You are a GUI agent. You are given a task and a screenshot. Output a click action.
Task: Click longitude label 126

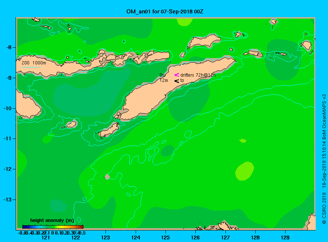pyautogui.click(x=195, y=238)
